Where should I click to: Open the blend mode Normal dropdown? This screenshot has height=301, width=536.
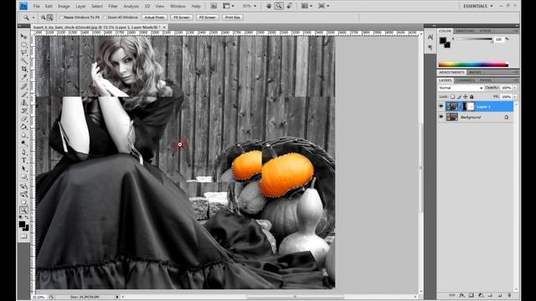[461, 88]
